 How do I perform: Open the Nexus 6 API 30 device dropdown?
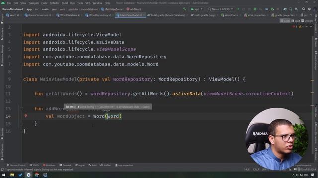(x=220, y=9)
